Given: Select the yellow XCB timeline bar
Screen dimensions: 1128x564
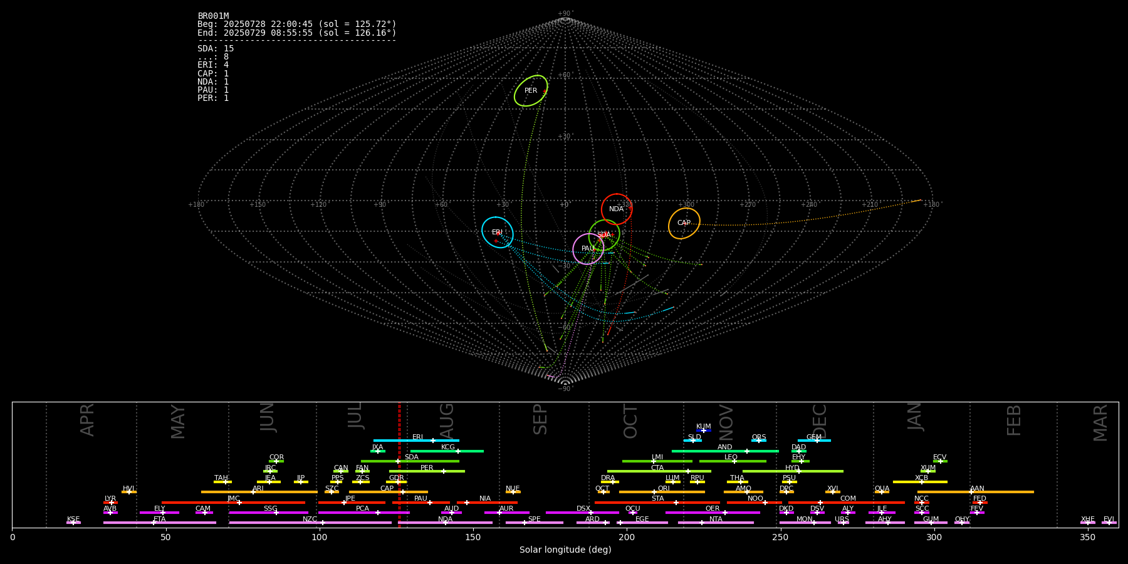Looking at the screenshot, I should coord(920,482).
